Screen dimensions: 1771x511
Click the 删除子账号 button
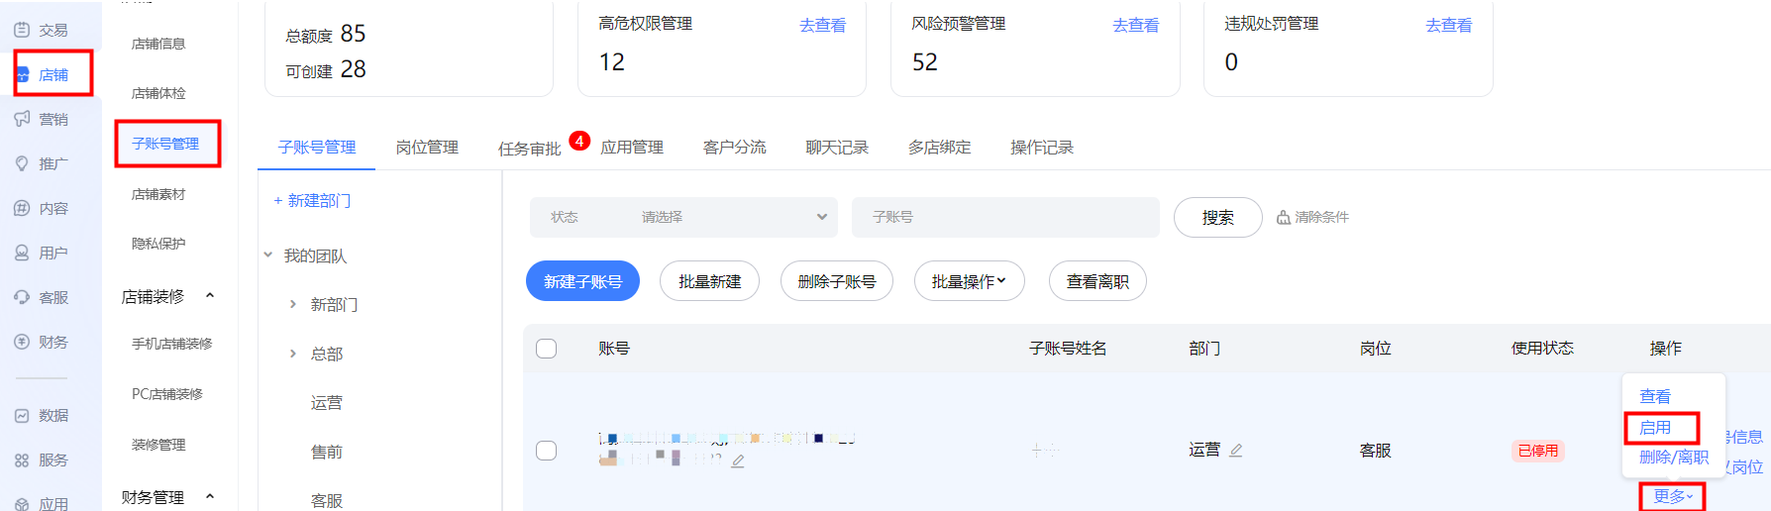[x=837, y=281]
